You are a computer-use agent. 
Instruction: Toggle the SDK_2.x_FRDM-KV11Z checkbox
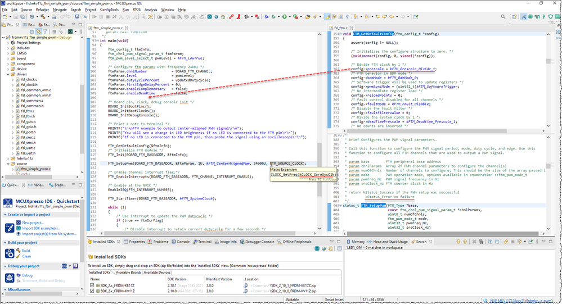pos(93,292)
